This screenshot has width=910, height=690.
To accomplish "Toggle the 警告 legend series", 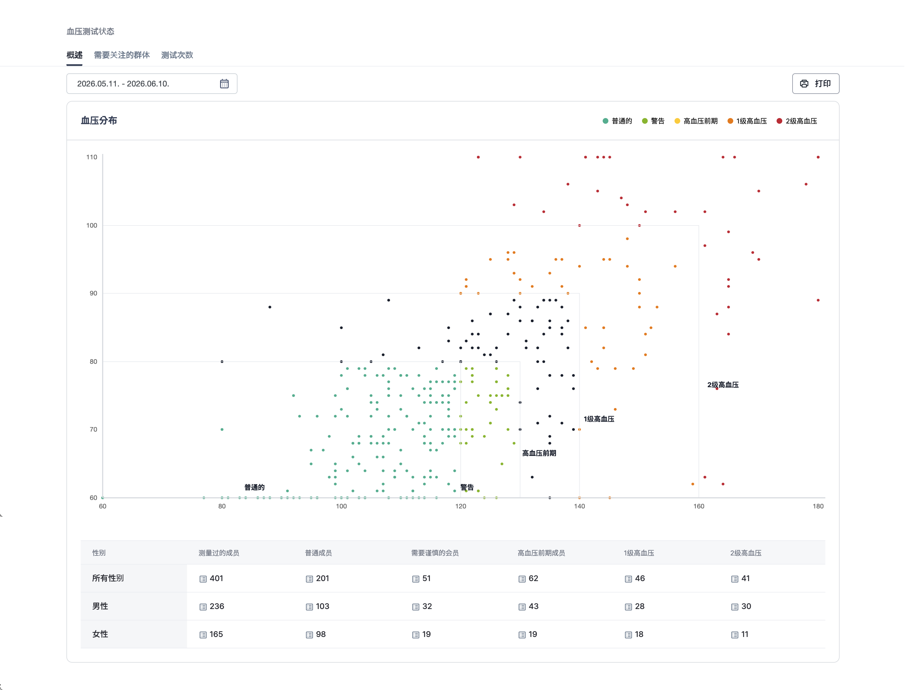I will tap(653, 121).
